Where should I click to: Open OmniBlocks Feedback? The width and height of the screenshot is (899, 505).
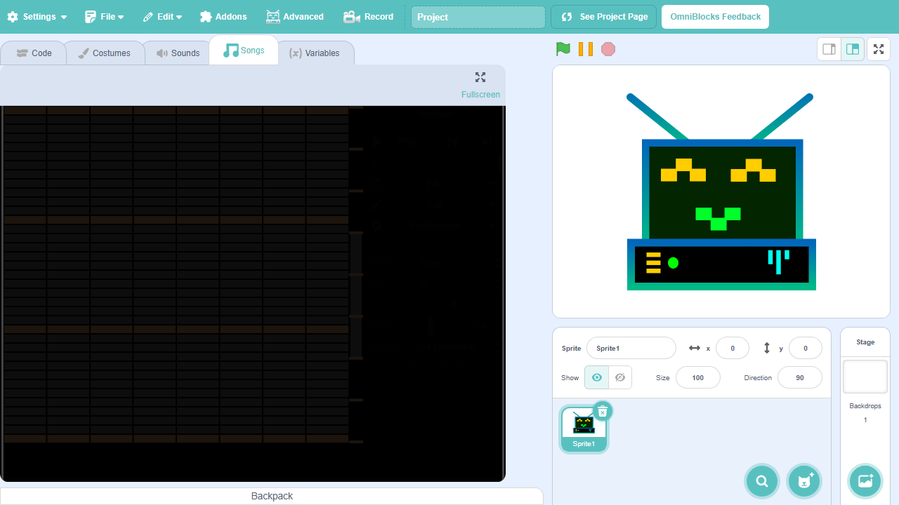715,17
